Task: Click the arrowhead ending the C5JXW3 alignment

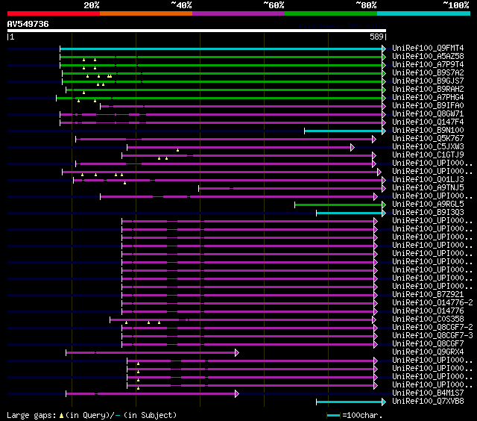Action: [x=353, y=148]
